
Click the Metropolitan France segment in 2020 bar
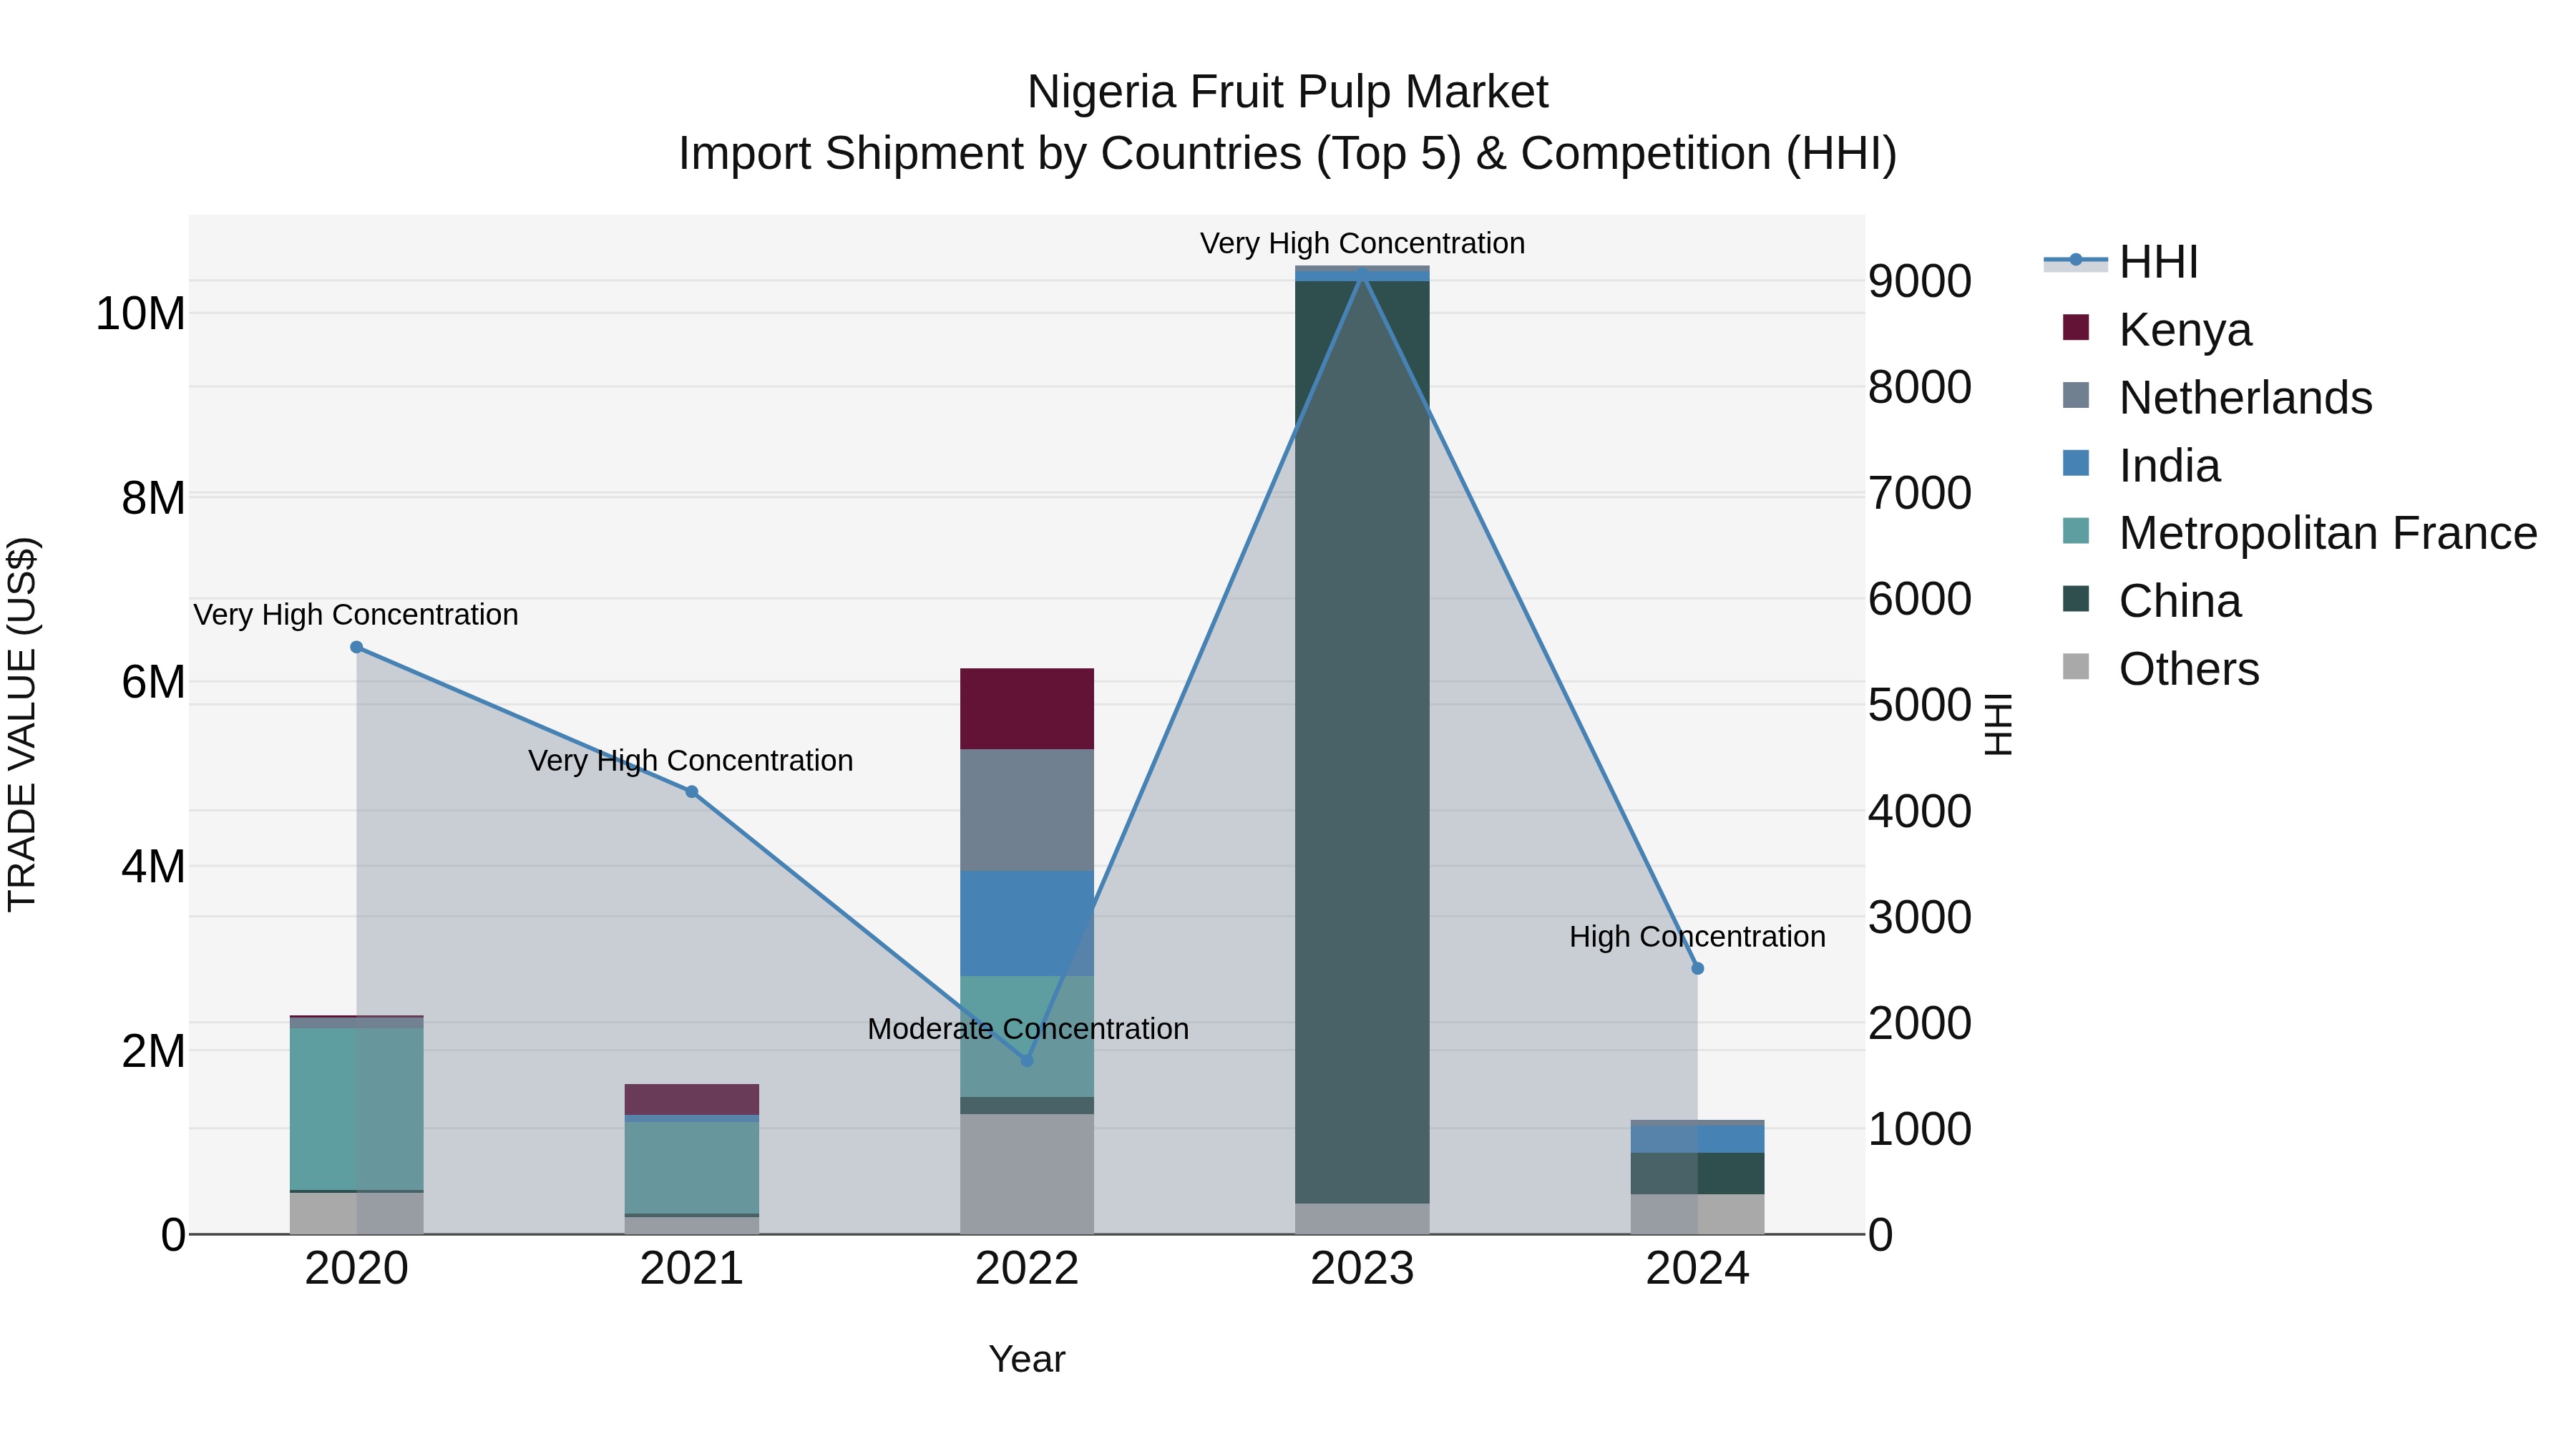[356, 1109]
